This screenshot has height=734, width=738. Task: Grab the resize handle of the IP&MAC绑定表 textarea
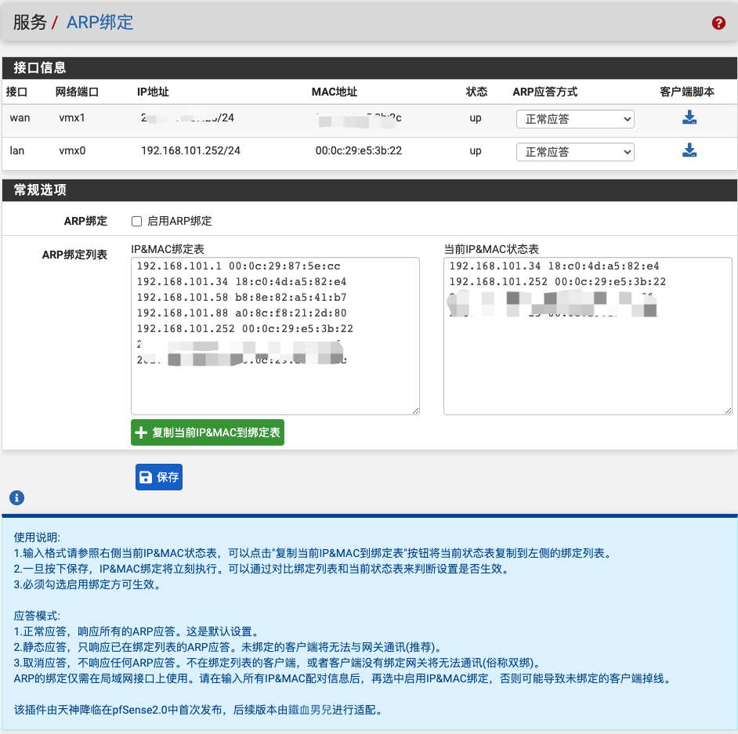[x=415, y=410]
